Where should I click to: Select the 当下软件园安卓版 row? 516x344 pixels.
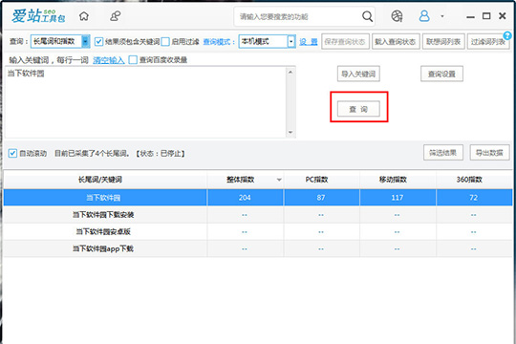coord(258,232)
